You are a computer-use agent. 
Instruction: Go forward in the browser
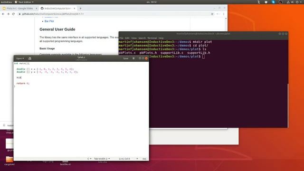[8, 14]
